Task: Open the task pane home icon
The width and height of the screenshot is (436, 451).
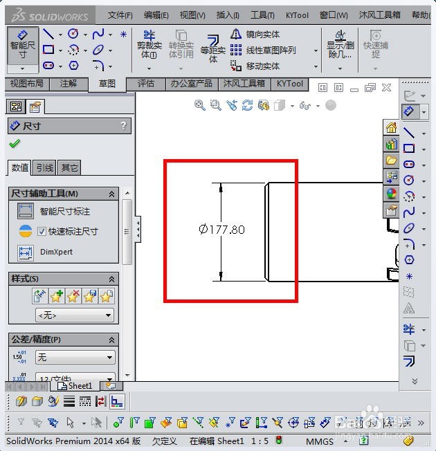Action: [x=391, y=127]
